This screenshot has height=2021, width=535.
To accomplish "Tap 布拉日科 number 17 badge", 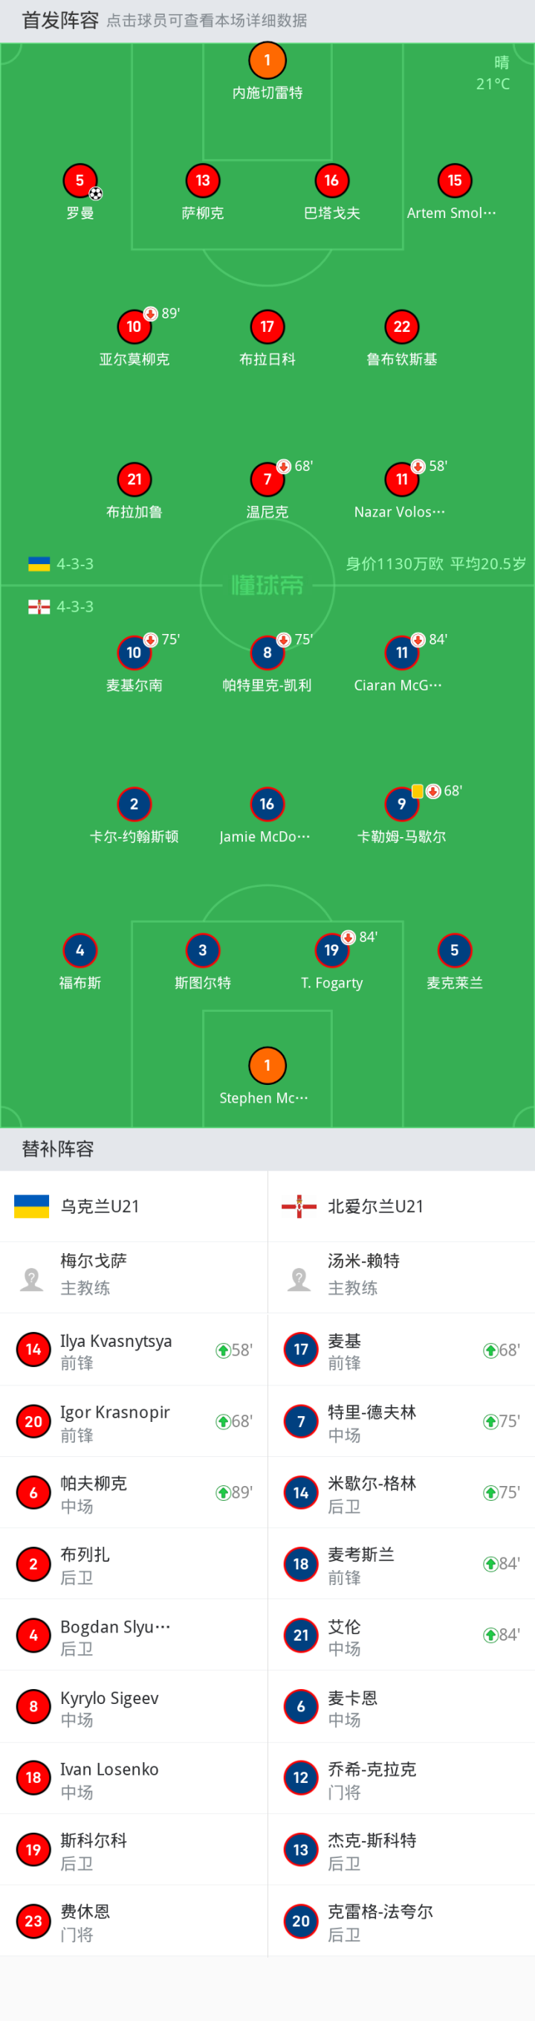I will [267, 327].
